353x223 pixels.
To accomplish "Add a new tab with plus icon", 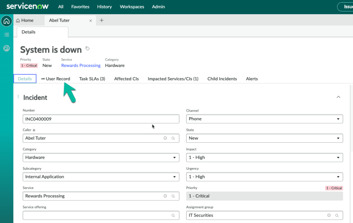I will [101, 20].
